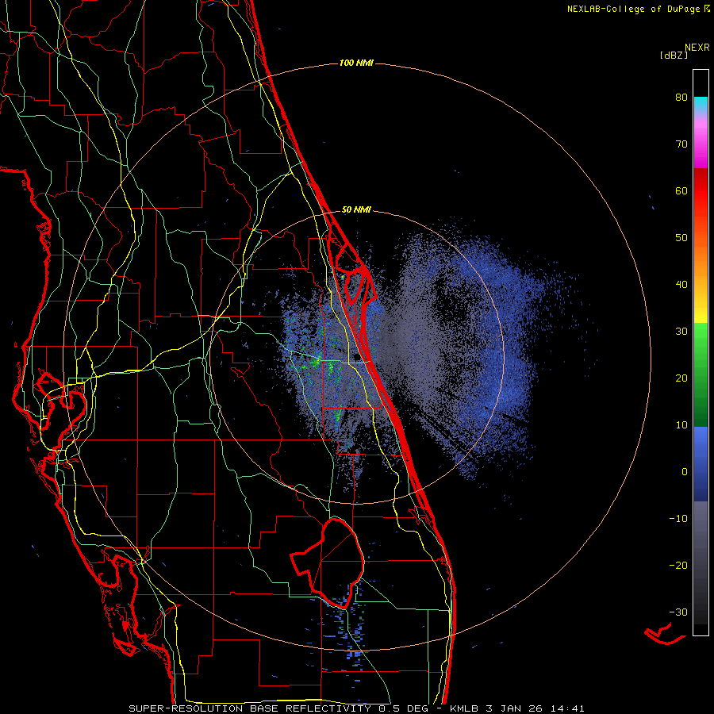Click the NEXR label above the color scale

click(x=697, y=48)
